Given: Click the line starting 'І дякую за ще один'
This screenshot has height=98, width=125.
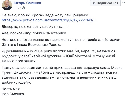Looking at the screenshot, I should [62, 68].
